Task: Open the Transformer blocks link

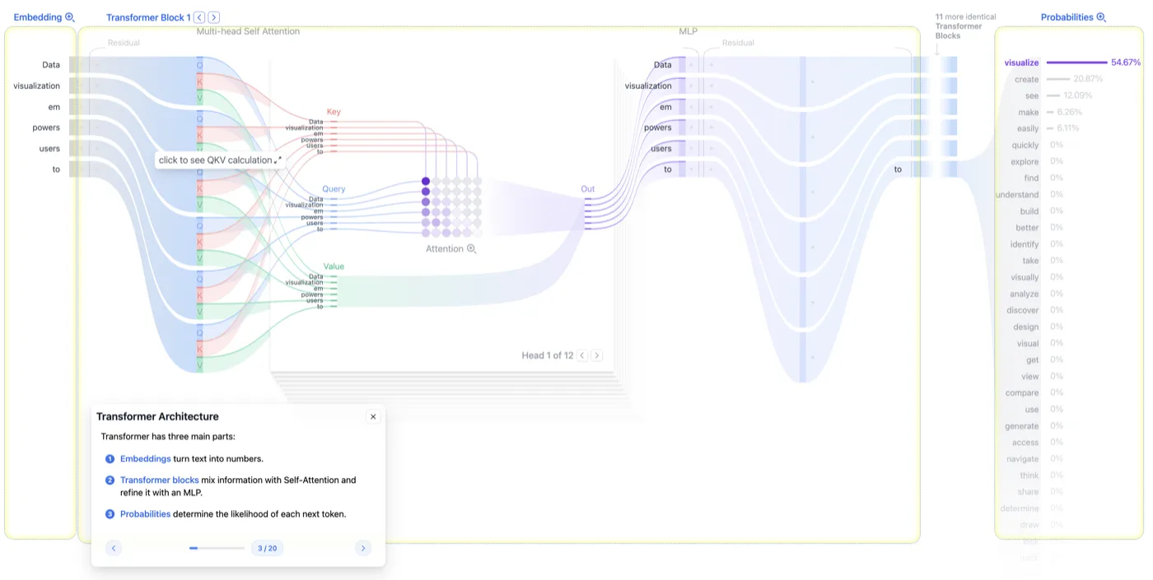Action: coord(160,480)
